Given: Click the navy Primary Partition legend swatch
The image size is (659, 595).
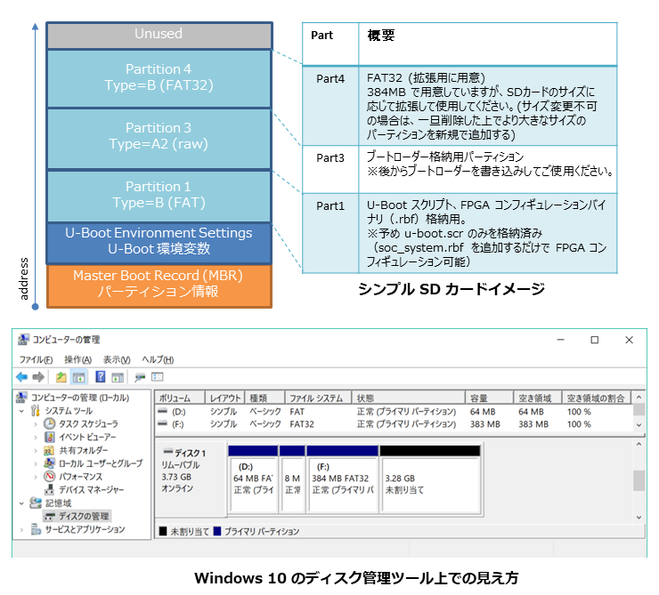Looking at the screenshot, I should [217, 531].
